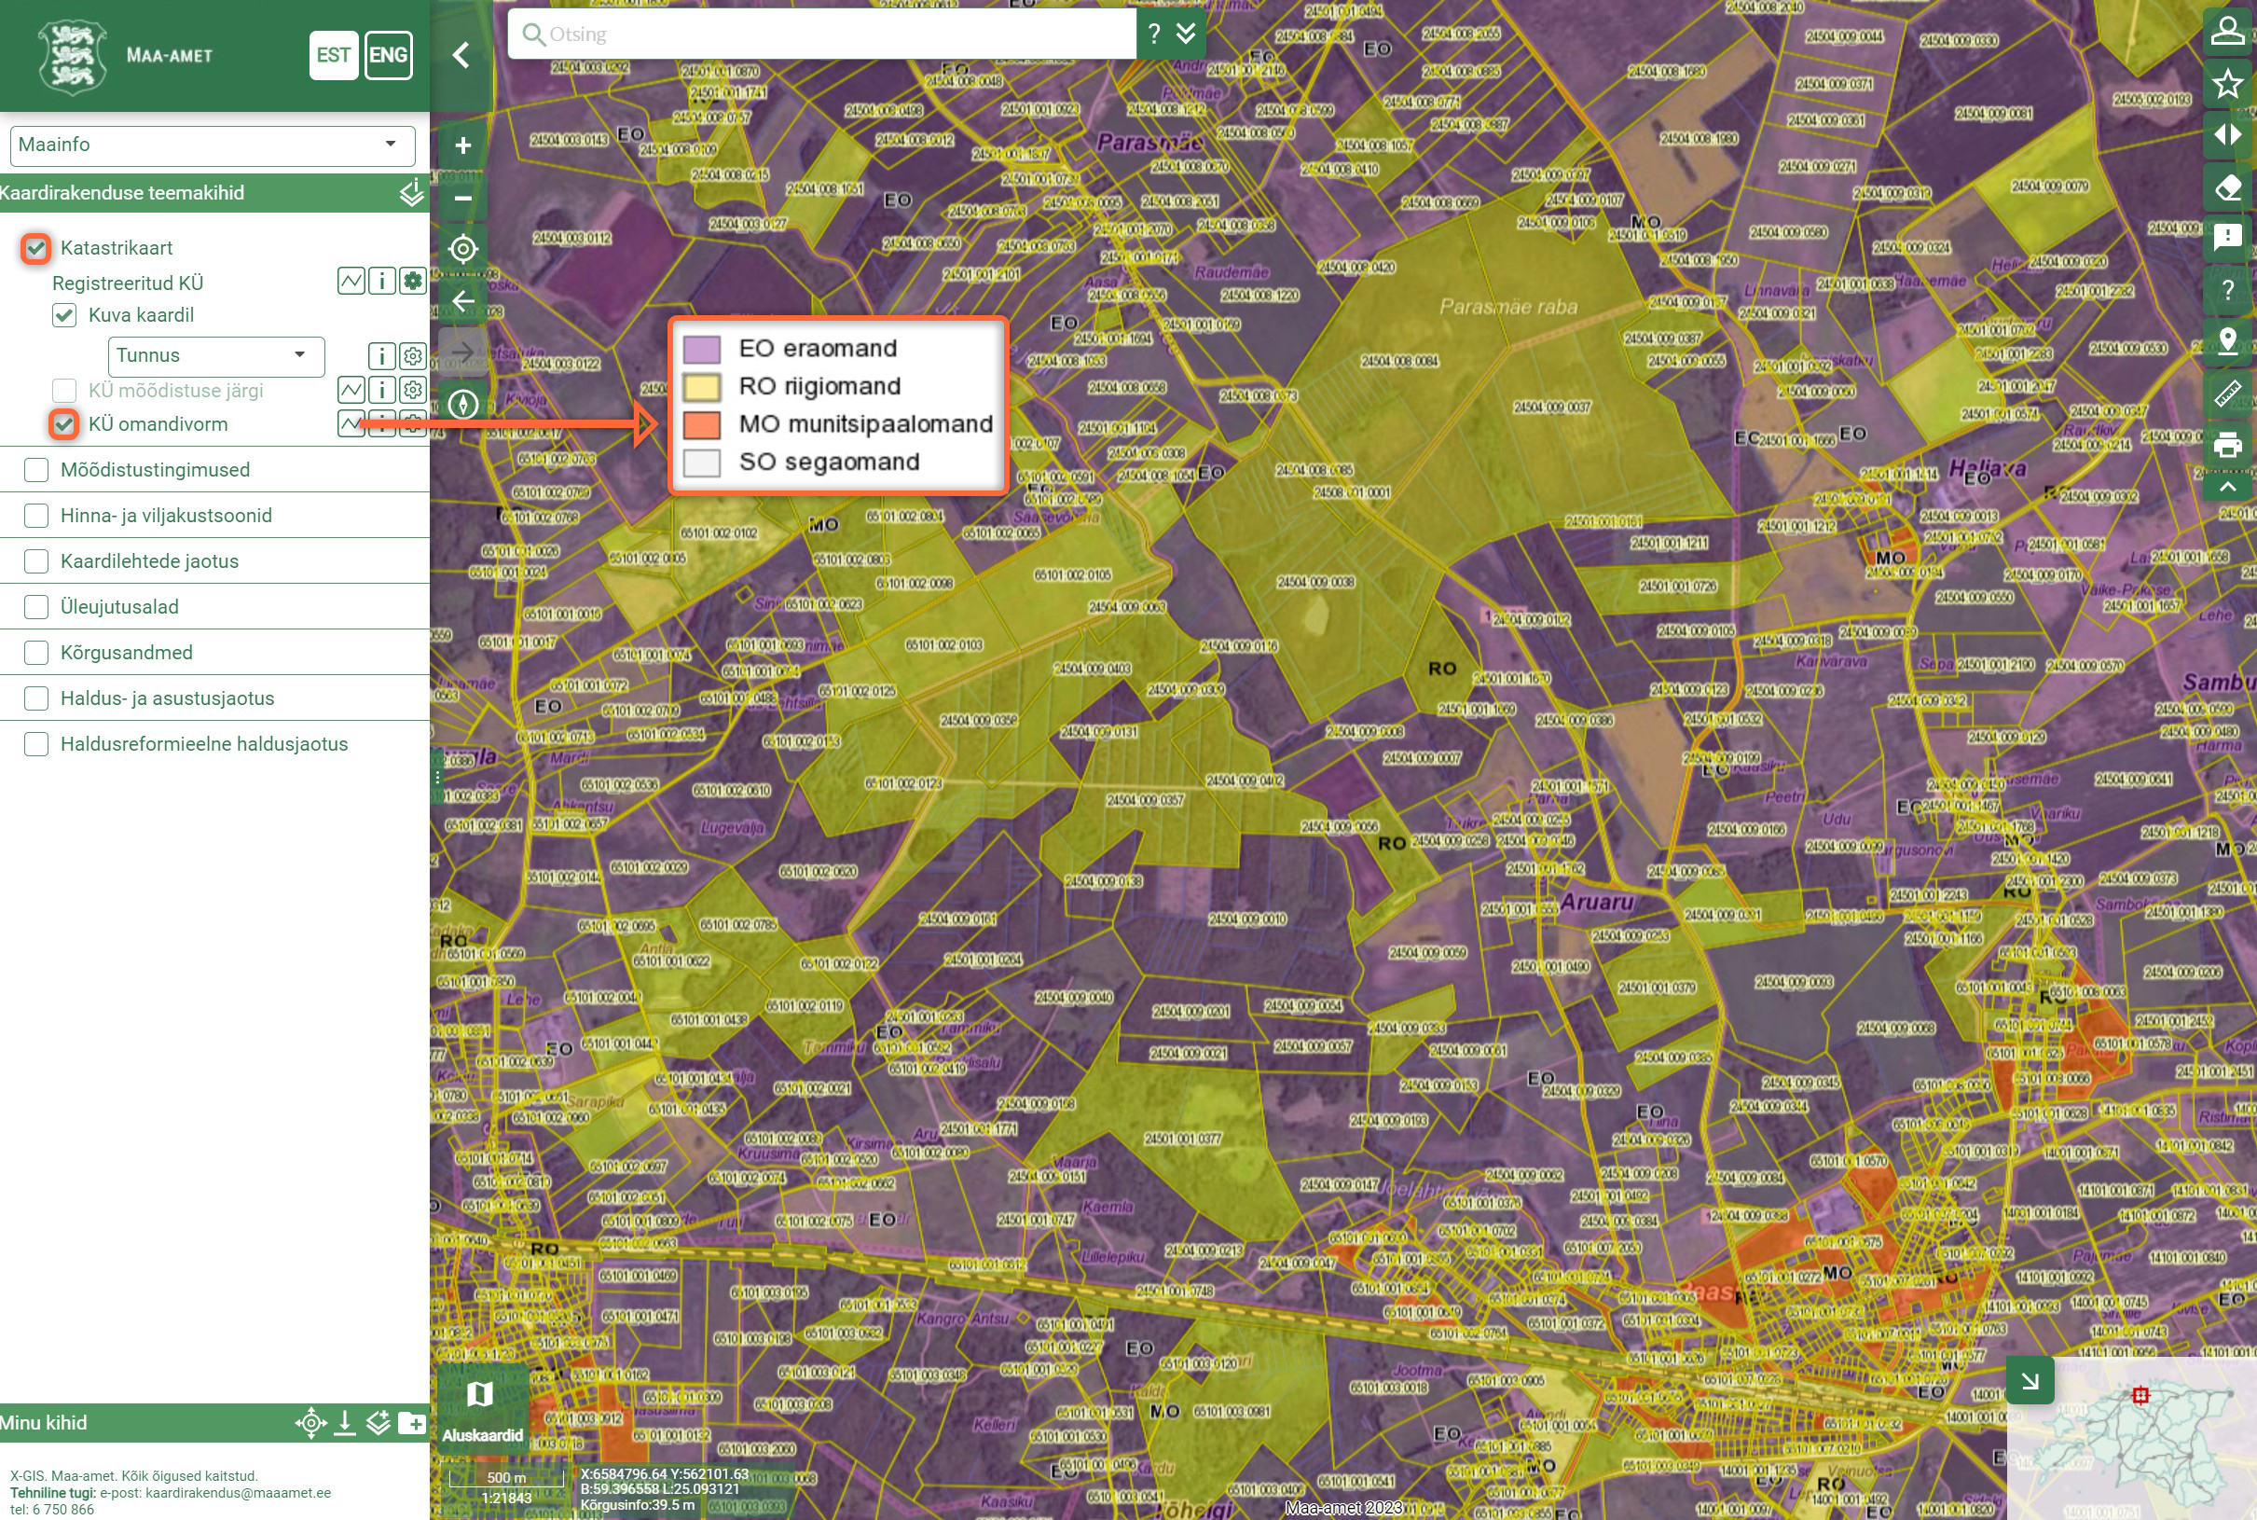This screenshot has width=2257, height=1520.
Task: Zoom out with the minus button
Action: (463, 198)
